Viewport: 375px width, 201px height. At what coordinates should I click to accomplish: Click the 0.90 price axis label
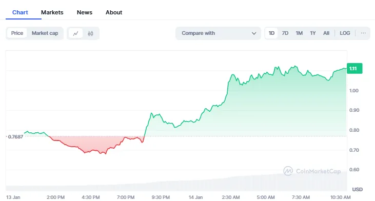pyautogui.click(x=354, y=110)
